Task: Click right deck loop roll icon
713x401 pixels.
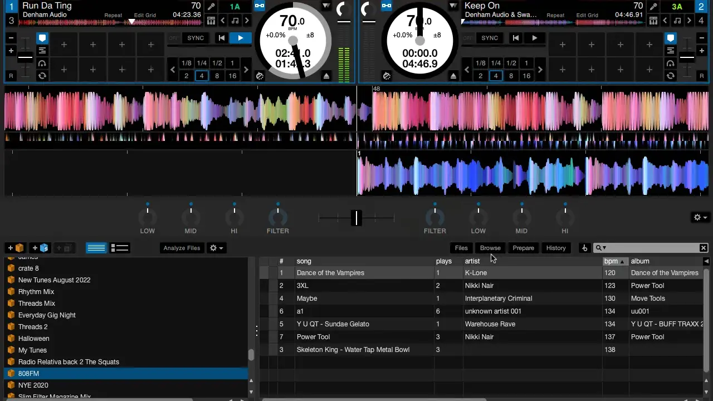Action: point(671,63)
